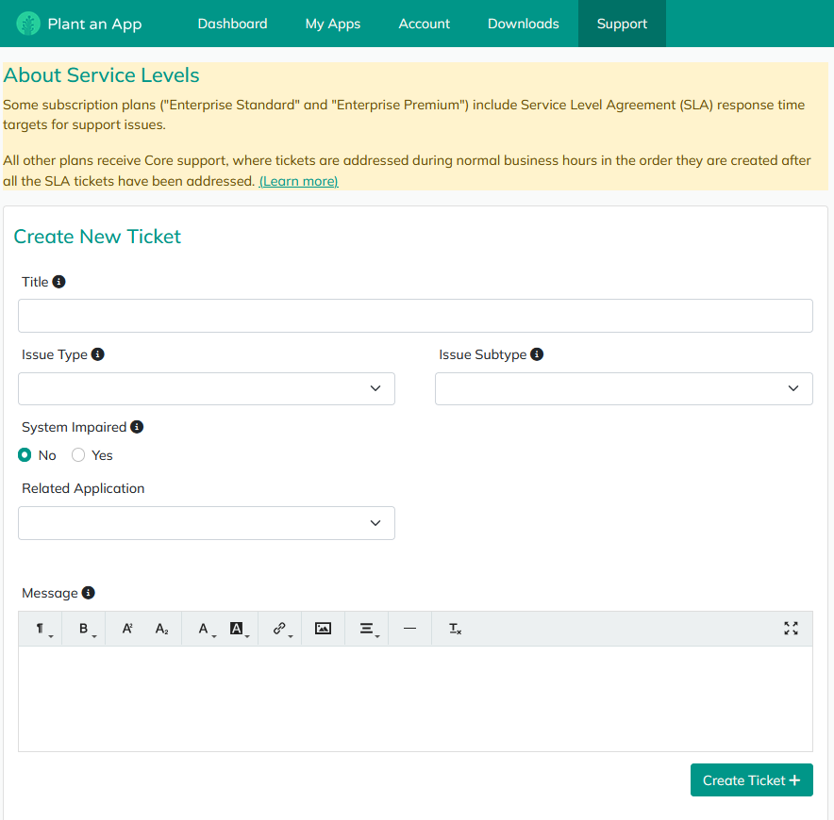Follow the Learn more link
The image size is (834, 820).
298,181
